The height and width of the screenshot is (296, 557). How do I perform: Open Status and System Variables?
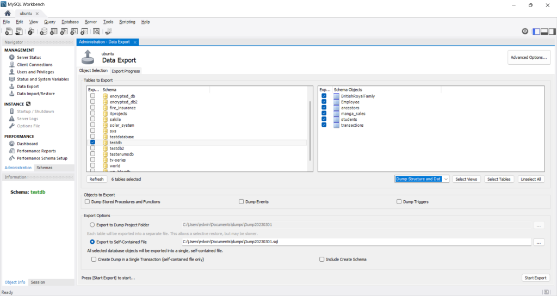point(42,79)
